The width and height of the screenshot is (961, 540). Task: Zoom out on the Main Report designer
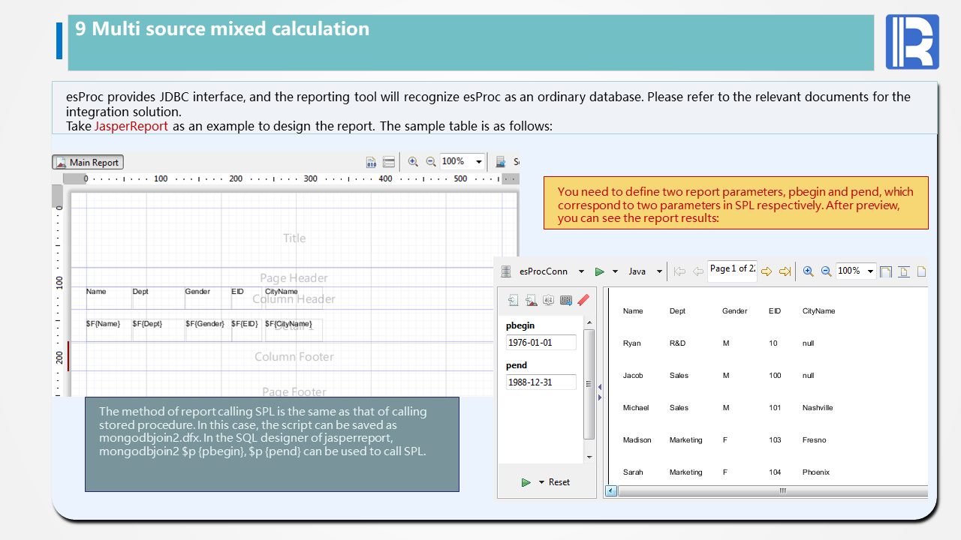click(430, 161)
